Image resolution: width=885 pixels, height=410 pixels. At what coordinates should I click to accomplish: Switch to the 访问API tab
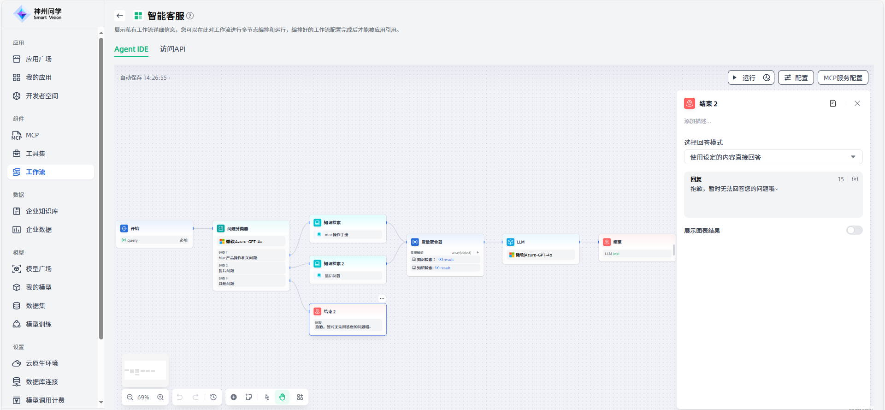point(172,49)
